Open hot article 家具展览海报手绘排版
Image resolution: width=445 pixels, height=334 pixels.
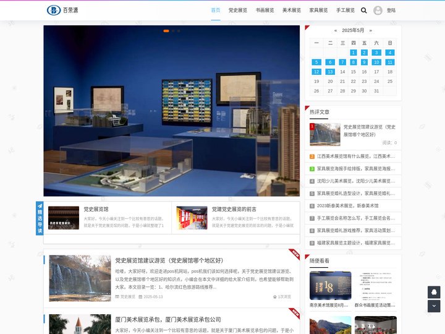pos(356,169)
